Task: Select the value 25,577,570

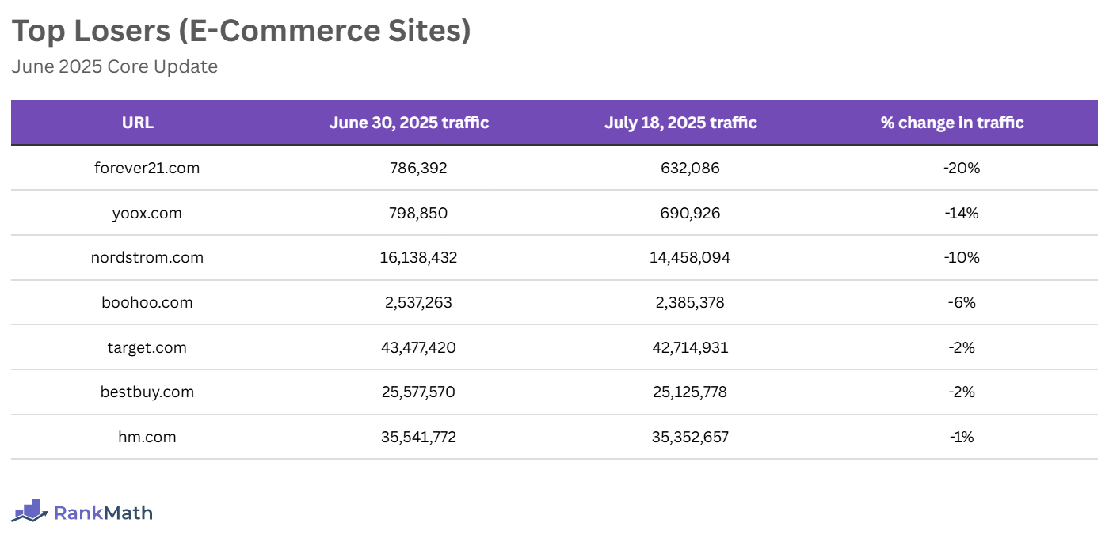Action: tap(418, 392)
